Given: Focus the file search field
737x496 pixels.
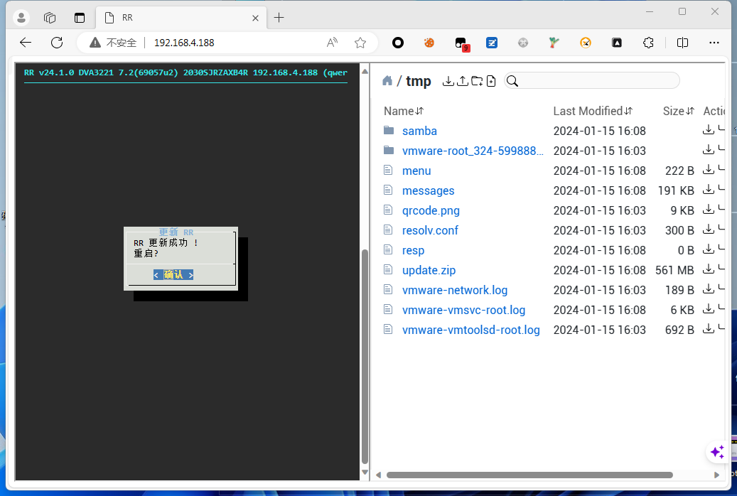Looking at the screenshot, I should pyautogui.click(x=592, y=81).
